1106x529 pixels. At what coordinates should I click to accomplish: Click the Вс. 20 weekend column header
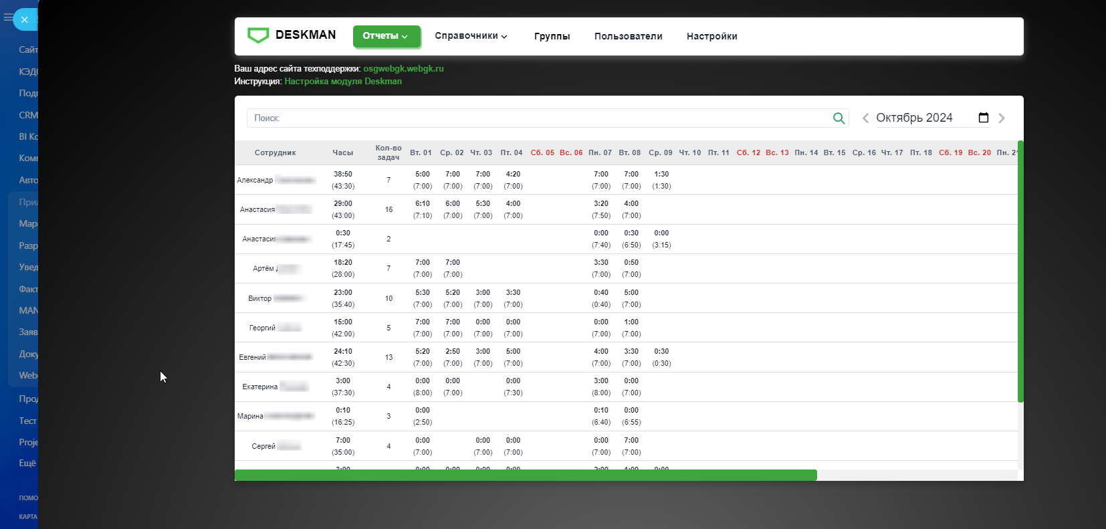980,152
